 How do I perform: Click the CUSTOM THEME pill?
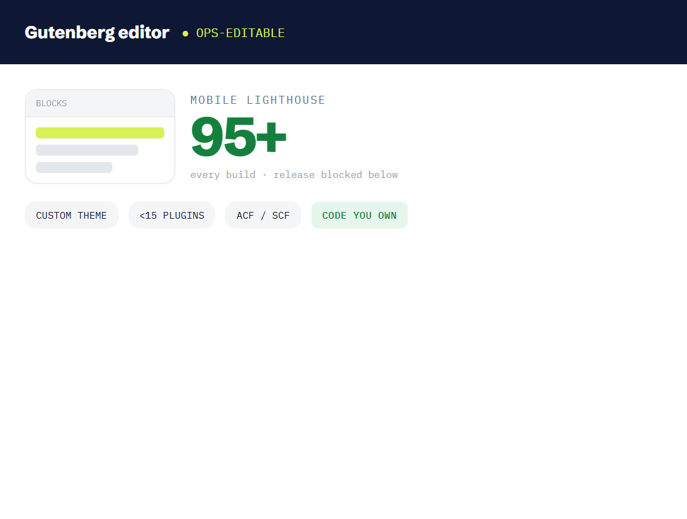click(x=72, y=215)
